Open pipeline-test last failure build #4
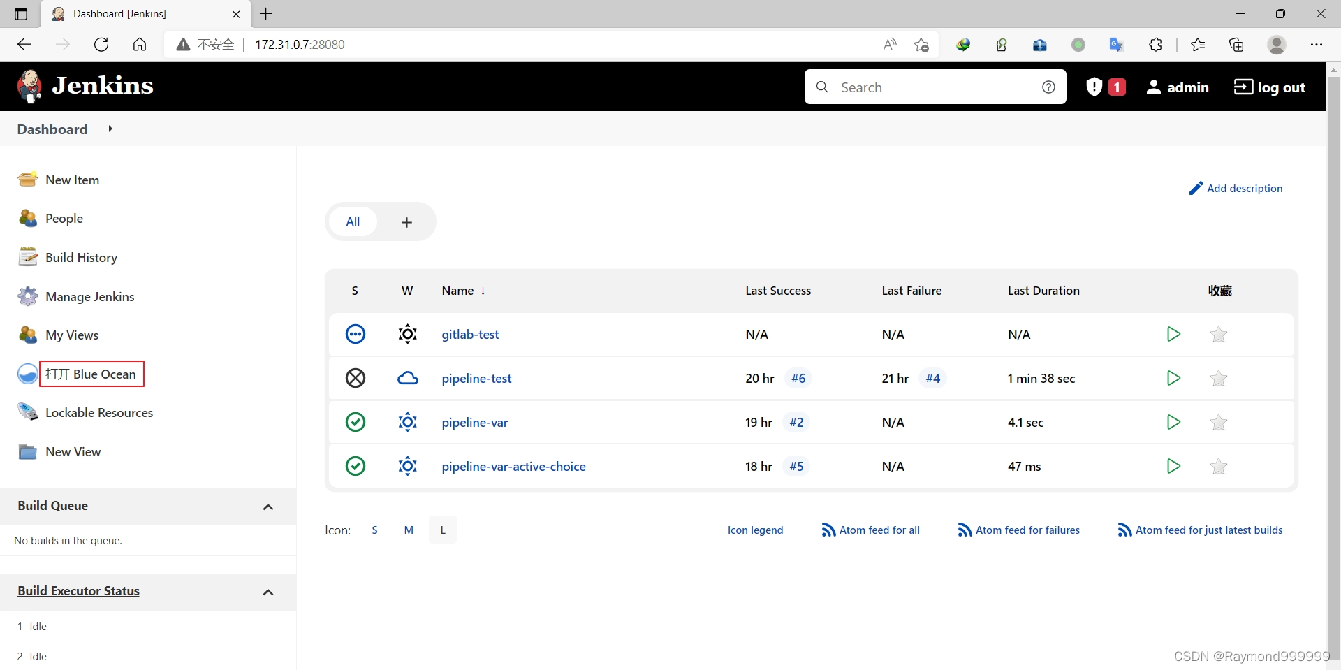Viewport: 1341px width, 670px height. [x=933, y=378]
